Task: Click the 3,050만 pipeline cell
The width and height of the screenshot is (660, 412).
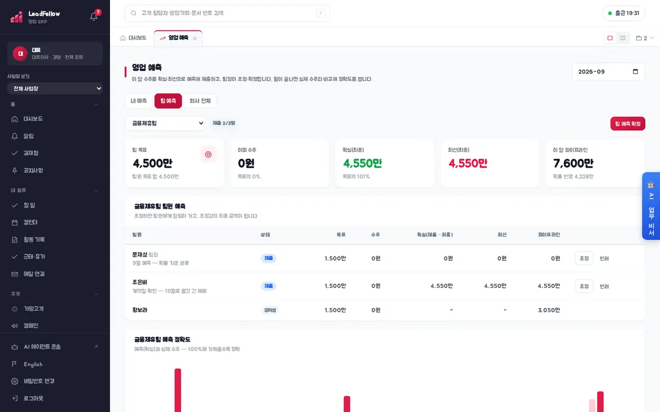Action: [x=549, y=310]
